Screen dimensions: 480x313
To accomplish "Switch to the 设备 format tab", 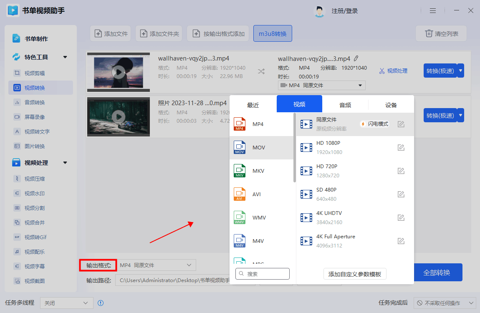I will pos(391,104).
